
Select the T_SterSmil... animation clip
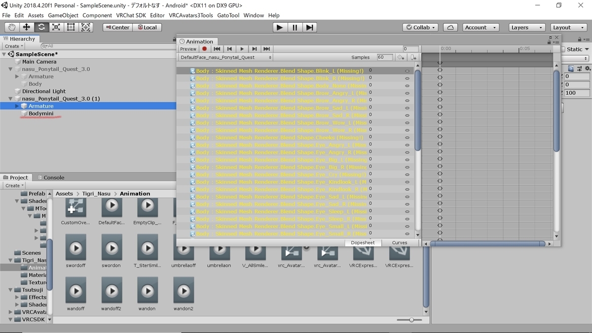click(x=147, y=250)
